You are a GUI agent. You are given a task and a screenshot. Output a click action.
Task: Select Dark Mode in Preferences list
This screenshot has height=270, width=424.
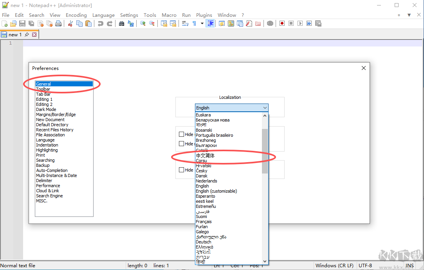tap(46, 109)
